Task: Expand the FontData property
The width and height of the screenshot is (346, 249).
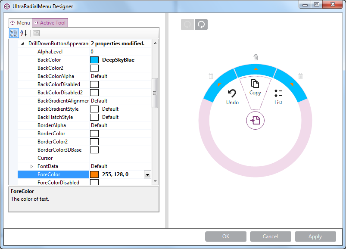Action: pos(31,166)
